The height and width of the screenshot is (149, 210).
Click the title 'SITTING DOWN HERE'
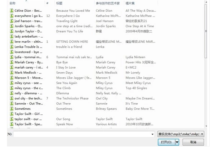point(72,42)
